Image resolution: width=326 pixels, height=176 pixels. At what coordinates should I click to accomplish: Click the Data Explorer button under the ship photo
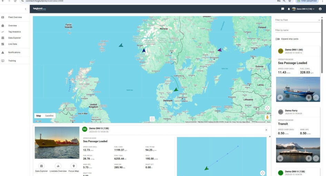tap(41, 168)
